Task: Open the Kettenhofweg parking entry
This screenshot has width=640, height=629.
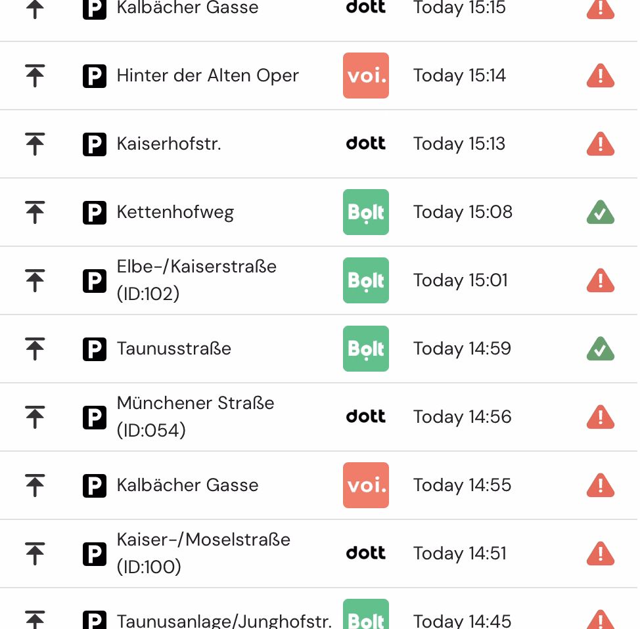Action: [319, 212]
